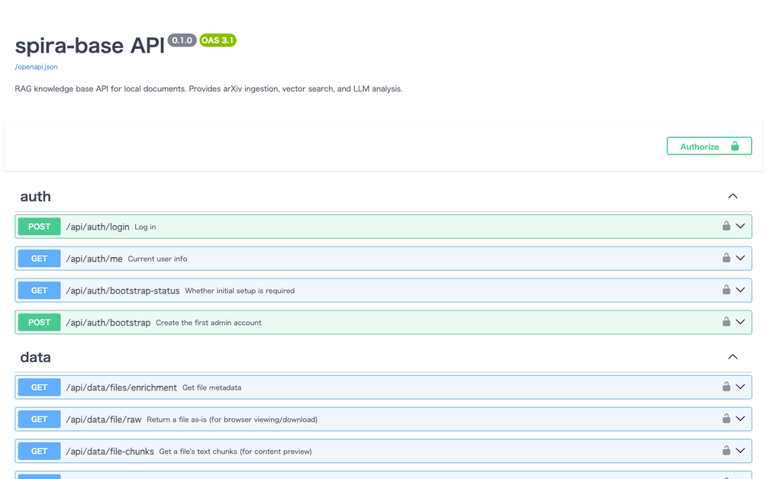Click the RAG knowledge base description text

pyautogui.click(x=209, y=89)
